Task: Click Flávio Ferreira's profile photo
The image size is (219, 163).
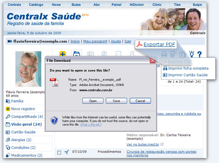Action: 28,69
